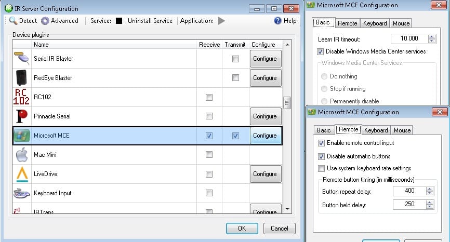The image size is (450, 242).
Task: Open Advanced settings gear icon
Action: (x=45, y=21)
